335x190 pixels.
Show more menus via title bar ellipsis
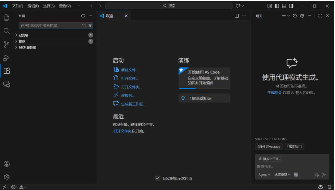point(78,6)
